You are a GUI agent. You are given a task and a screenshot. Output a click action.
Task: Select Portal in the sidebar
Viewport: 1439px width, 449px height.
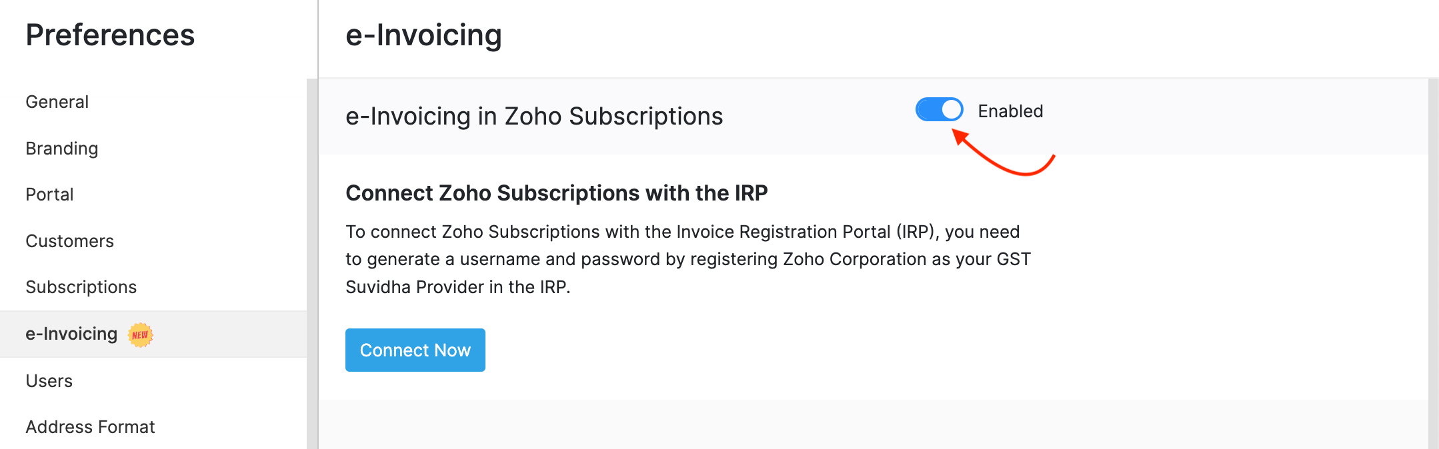pos(50,195)
